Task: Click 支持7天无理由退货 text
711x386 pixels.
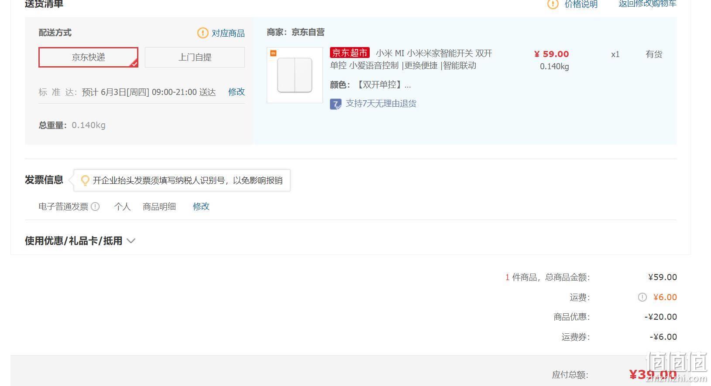Action: coord(381,104)
